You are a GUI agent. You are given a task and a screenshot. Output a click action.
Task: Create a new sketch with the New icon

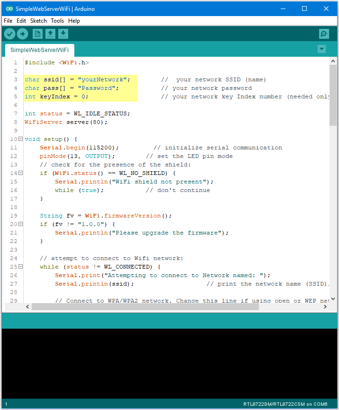pyautogui.click(x=37, y=34)
